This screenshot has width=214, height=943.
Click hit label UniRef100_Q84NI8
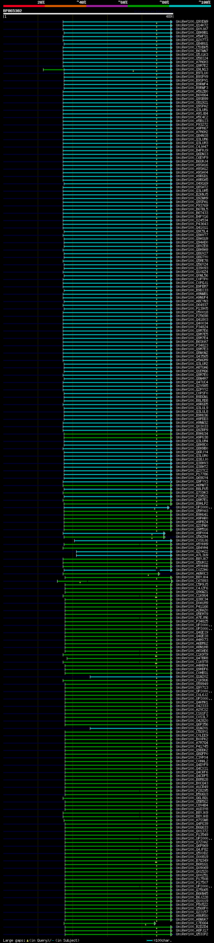tap(192, 136)
